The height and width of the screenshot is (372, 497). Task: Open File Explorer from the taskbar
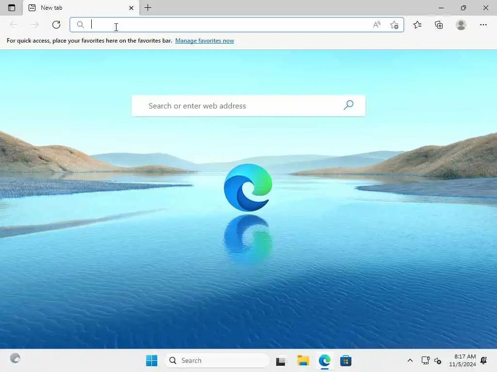click(303, 360)
